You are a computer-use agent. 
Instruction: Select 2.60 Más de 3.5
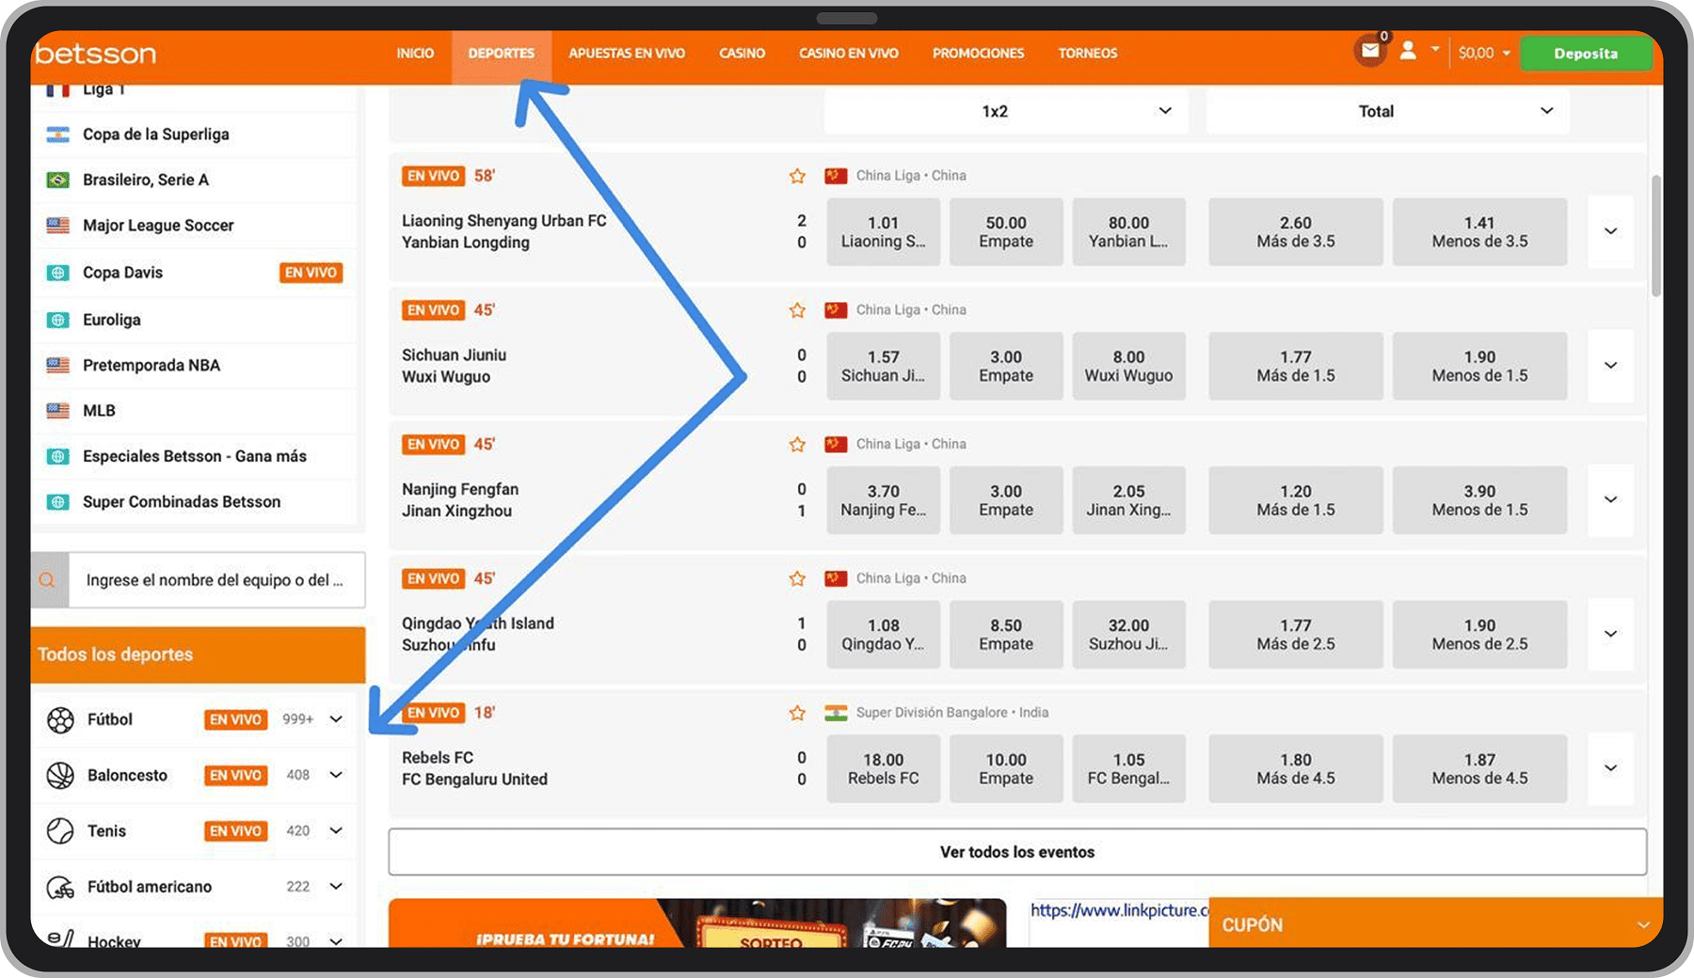point(1296,232)
